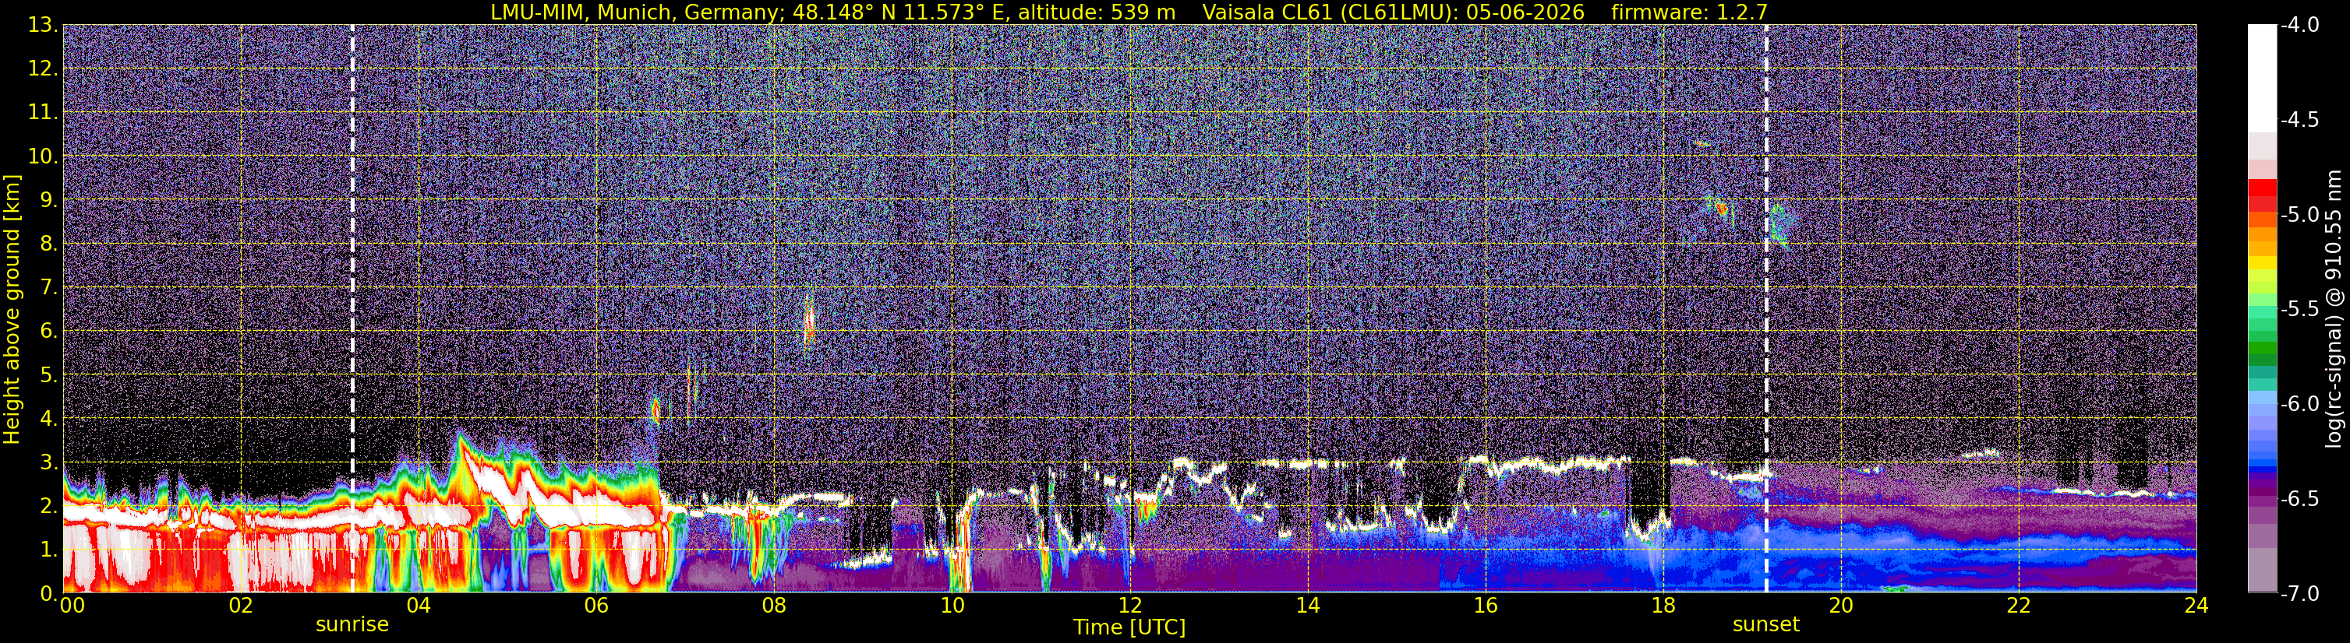The image size is (2350, 643).
Task: Click the "log(rc-signal) @ 910.55 nm" colorbar label
Action: [2334, 309]
